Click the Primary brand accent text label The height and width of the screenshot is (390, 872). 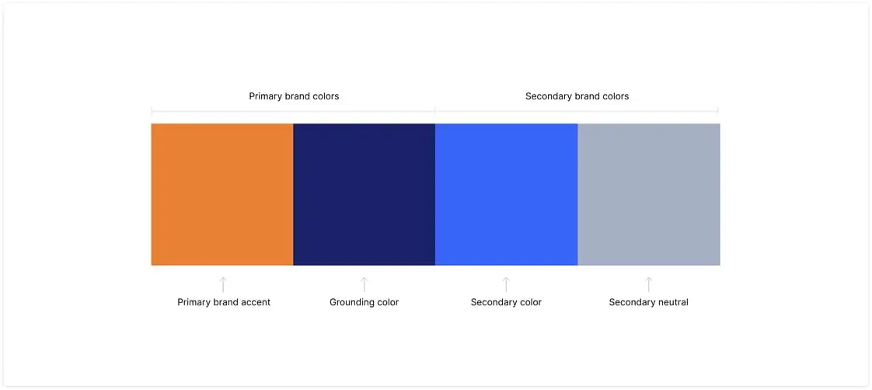coord(224,302)
